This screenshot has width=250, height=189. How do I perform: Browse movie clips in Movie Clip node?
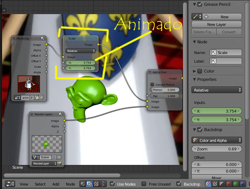17,98
